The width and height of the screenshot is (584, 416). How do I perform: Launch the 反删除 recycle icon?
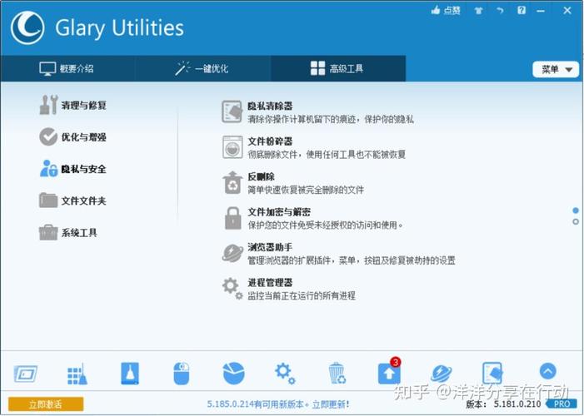(232, 182)
